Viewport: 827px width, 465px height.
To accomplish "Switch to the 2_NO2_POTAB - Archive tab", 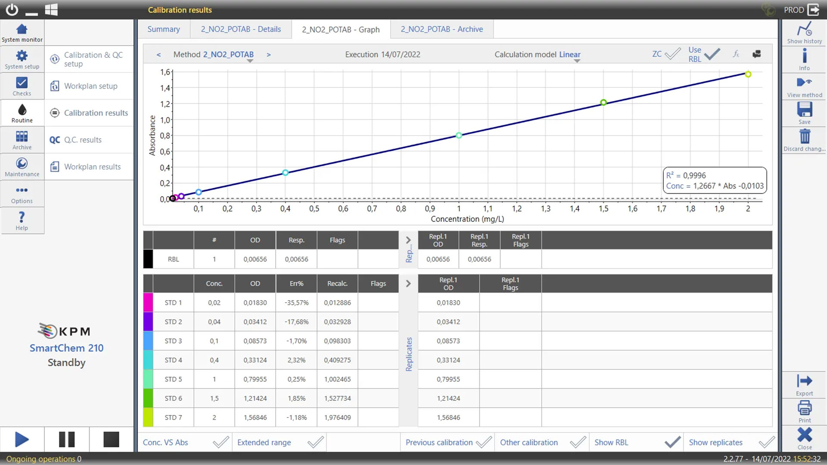I will [441, 29].
